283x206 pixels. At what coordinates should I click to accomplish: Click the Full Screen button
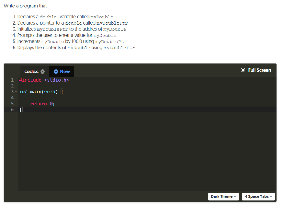click(x=256, y=70)
